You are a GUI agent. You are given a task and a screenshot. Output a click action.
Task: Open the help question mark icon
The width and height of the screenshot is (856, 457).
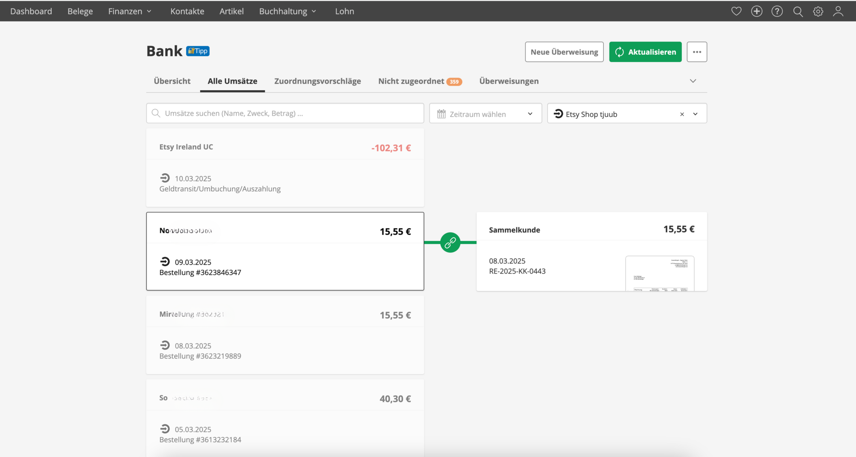(777, 11)
